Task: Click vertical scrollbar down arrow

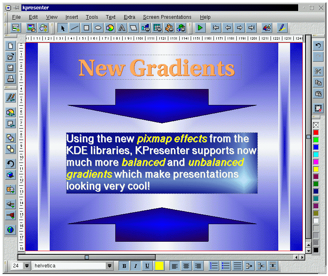Action: tap(308, 251)
